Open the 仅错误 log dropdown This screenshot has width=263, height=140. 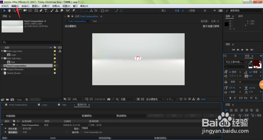pyautogui.click(x=92, y=128)
